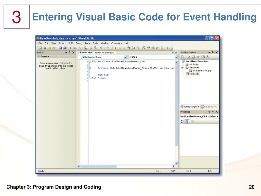Screen dimensions: 261x196
Task: Select My Project in Solution Explorer
Action: 194,64
